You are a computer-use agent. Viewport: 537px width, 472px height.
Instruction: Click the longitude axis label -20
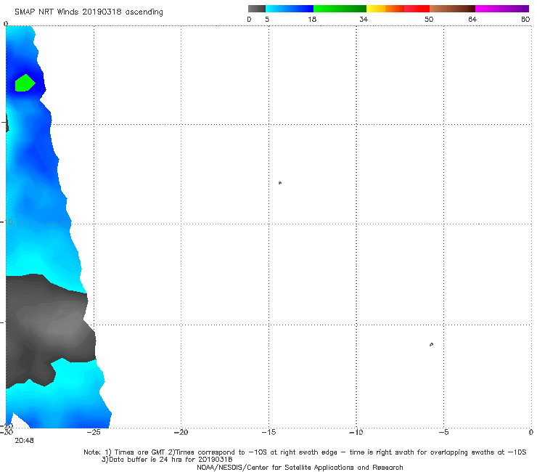181,432
